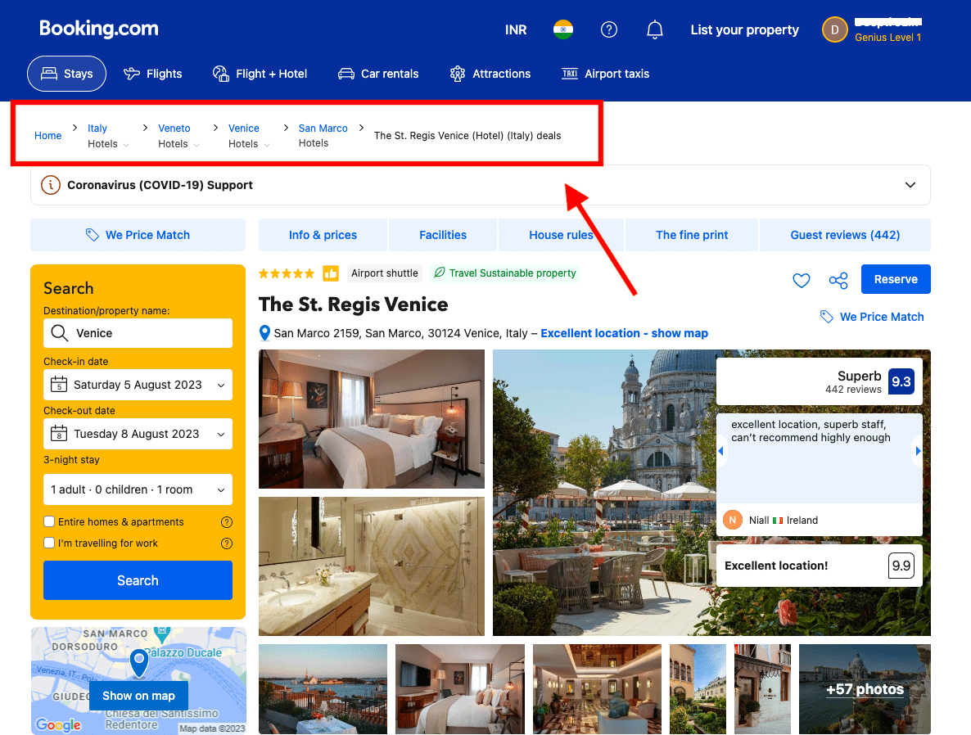Click the Search button
The image size is (971, 735).
(138, 580)
